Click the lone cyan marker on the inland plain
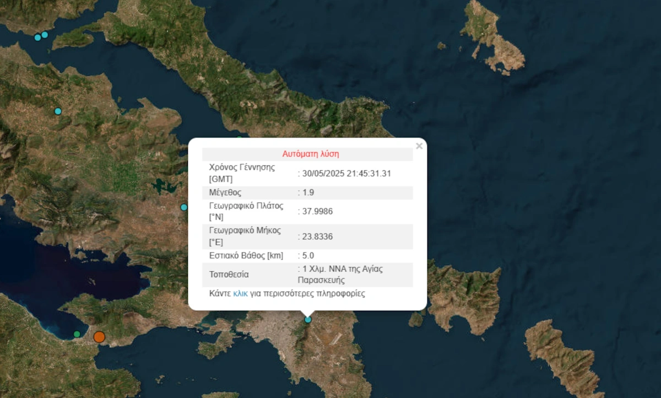The image size is (661, 398). coord(58,111)
